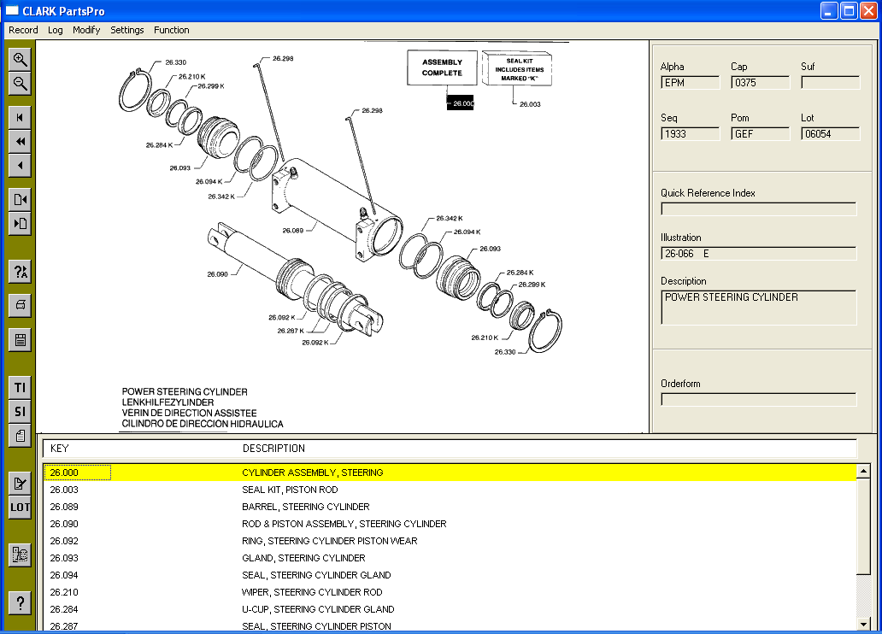
Task: Click the 26.090 rod callout in diagram
Action: (217, 274)
